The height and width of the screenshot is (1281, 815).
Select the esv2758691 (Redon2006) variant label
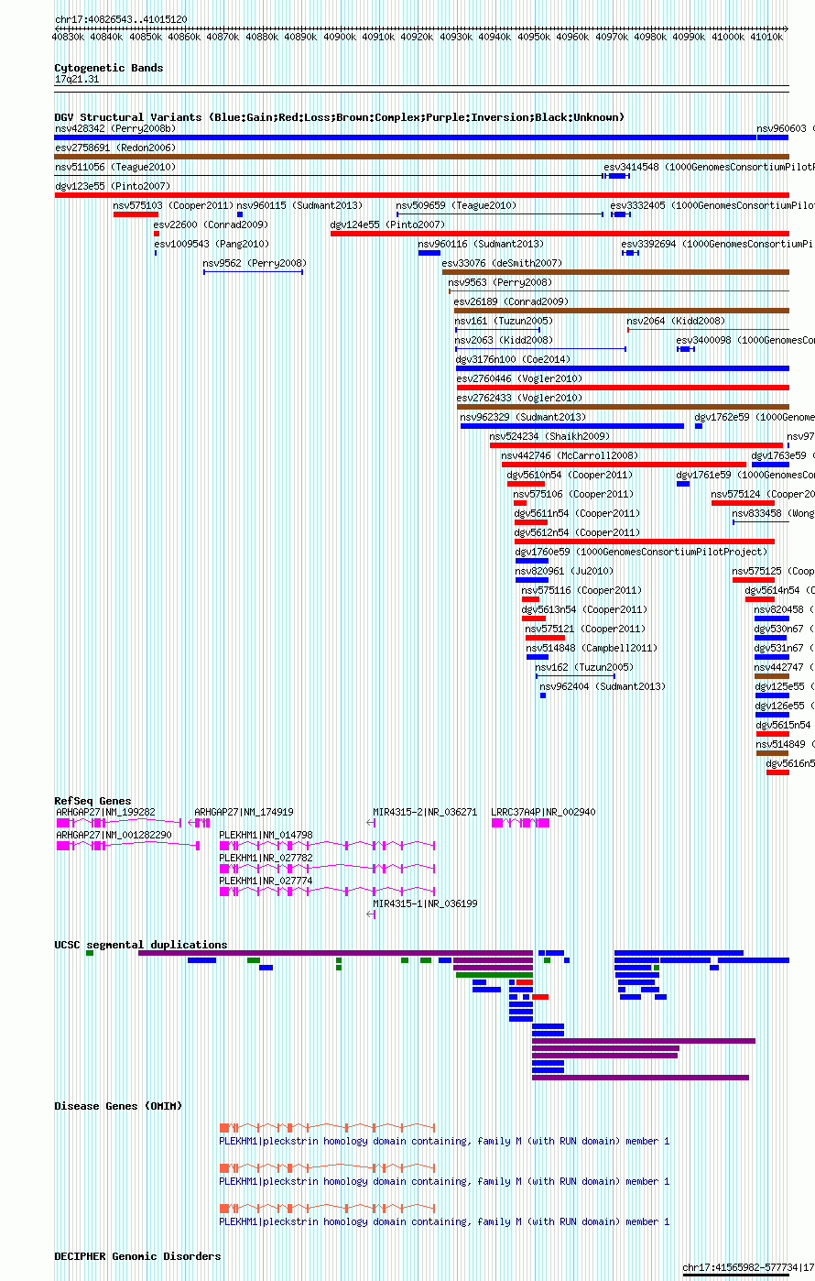(115, 148)
